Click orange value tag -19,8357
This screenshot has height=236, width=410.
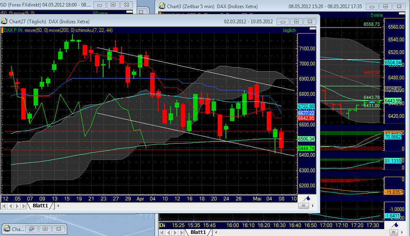tap(394, 192)
